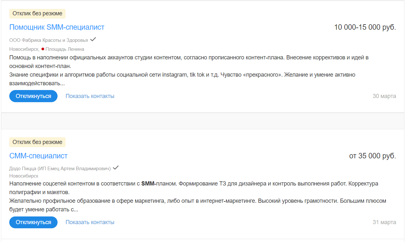Click the Отклик без резюме badge on second vacancy
This screenshot has height=242, width=406.
click(x=37, y=142)
